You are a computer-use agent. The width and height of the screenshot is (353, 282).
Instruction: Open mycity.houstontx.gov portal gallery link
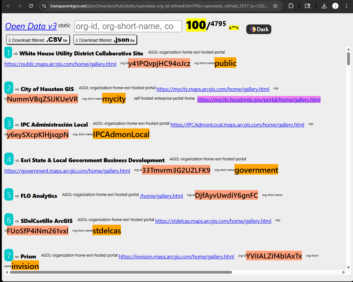(x=259, y=100)
